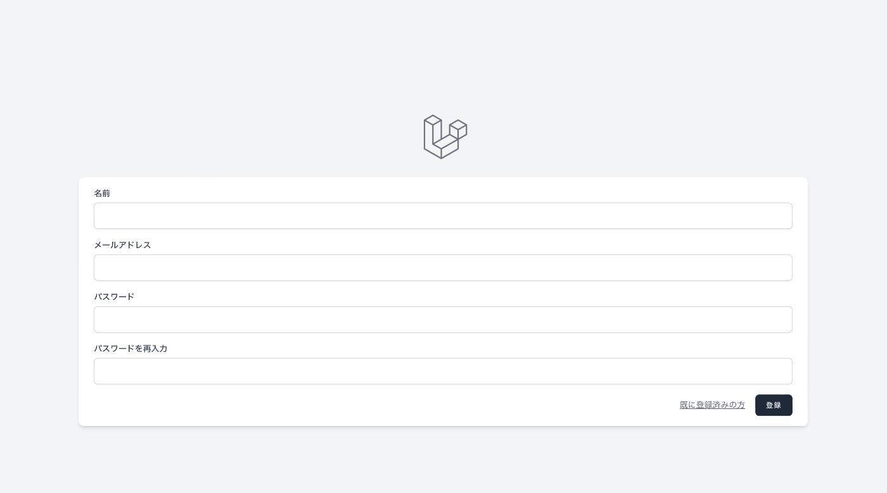The image size is (887, 493).
Task: Focus the password confirmation box
Action: (x=443, y=371)
